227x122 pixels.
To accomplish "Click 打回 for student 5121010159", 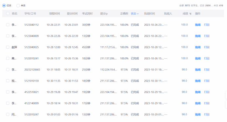I will 207,81.
